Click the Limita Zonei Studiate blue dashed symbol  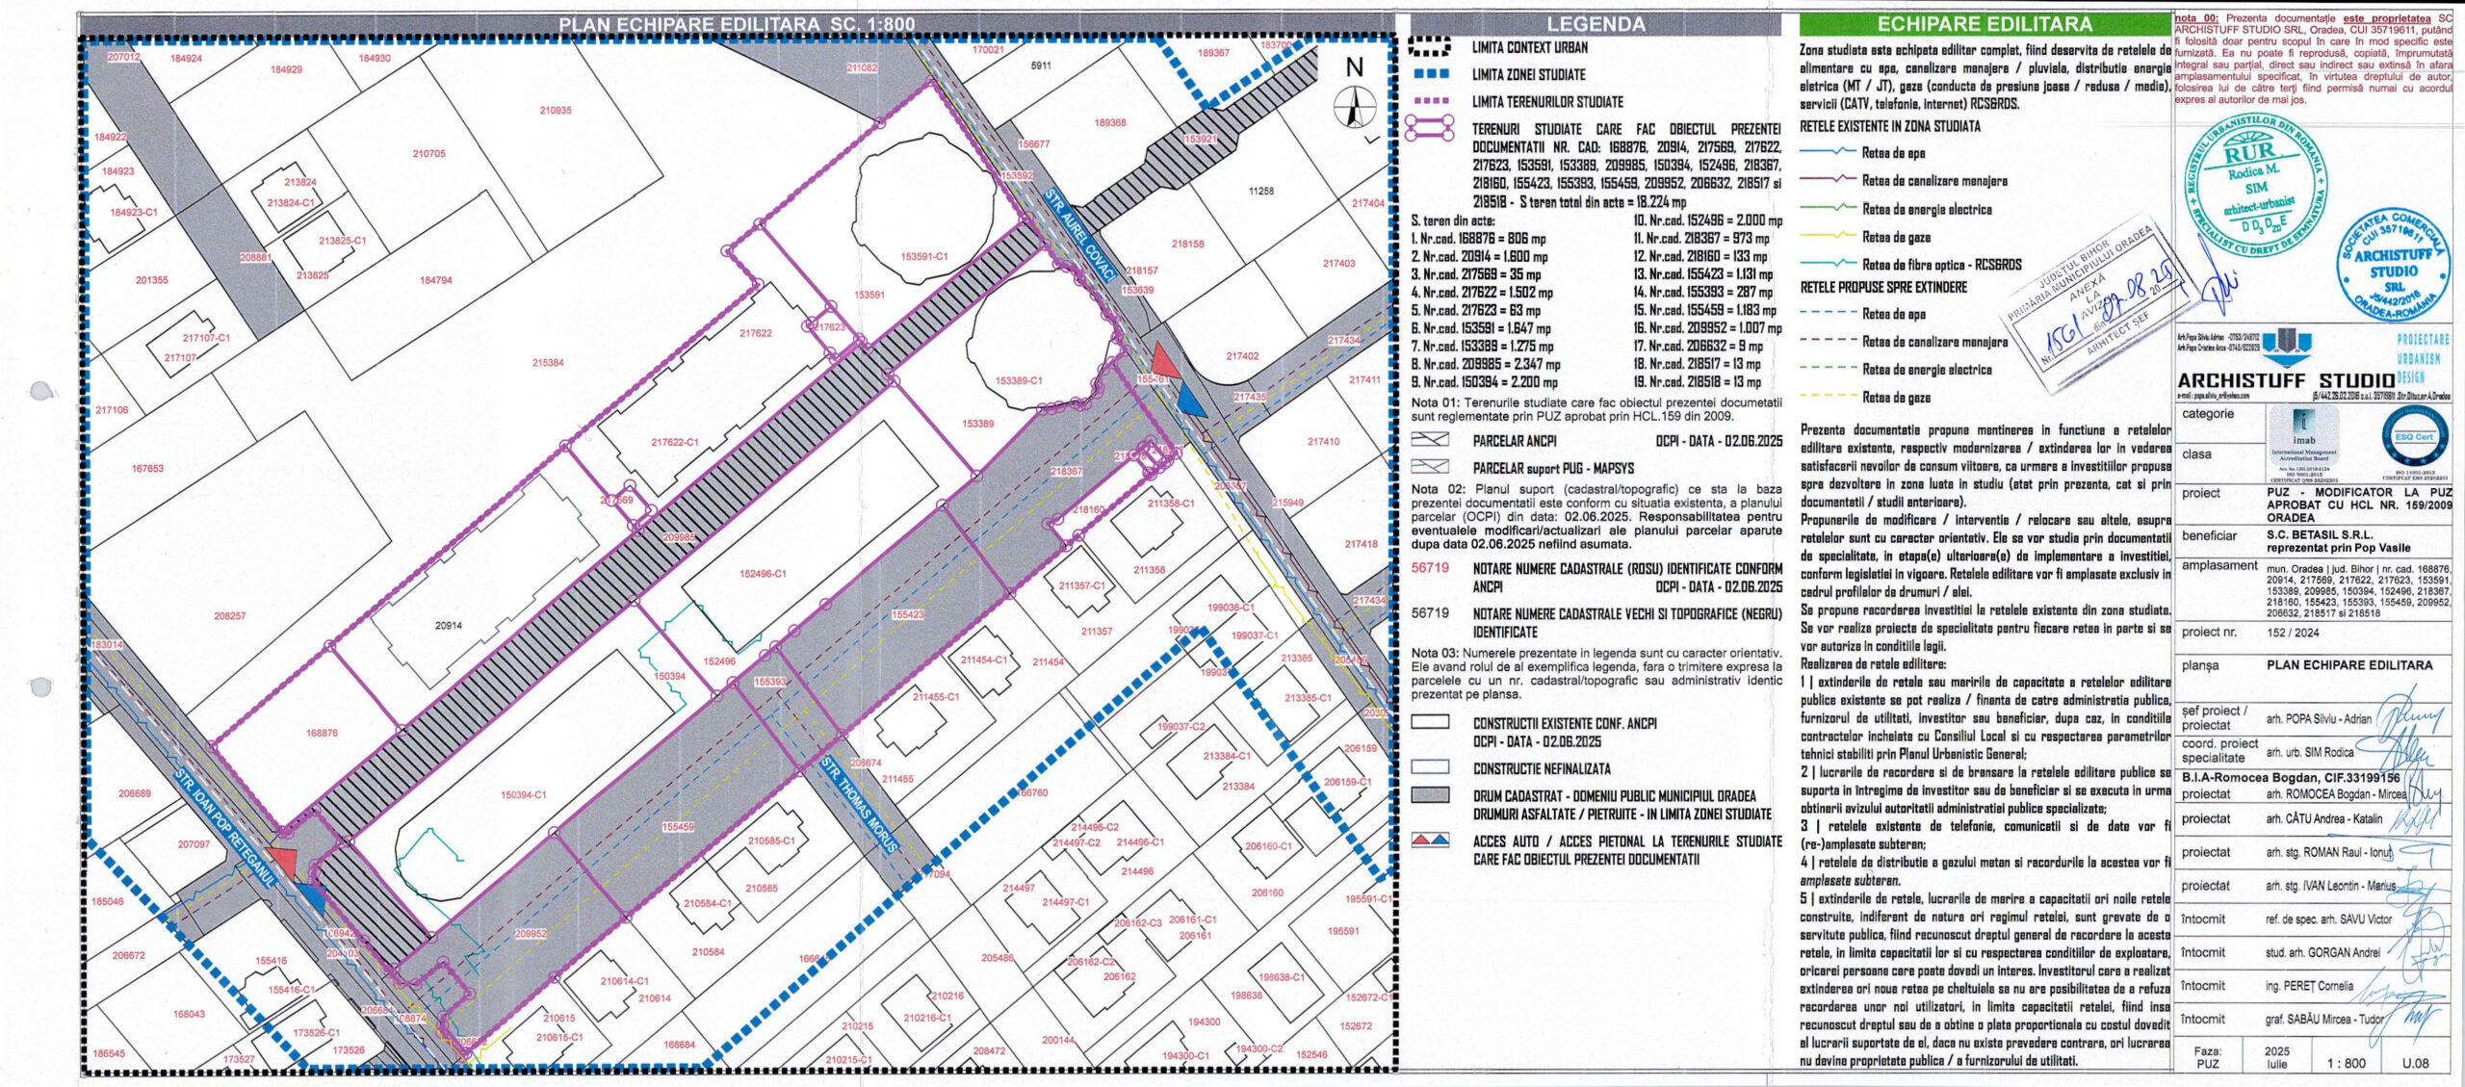(1430, 74)
